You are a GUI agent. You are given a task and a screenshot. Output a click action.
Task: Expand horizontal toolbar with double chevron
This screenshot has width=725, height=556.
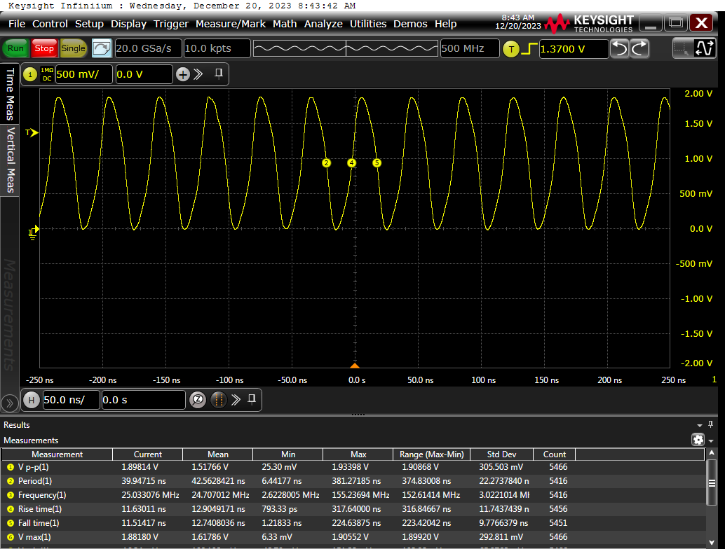click(236, 400)
